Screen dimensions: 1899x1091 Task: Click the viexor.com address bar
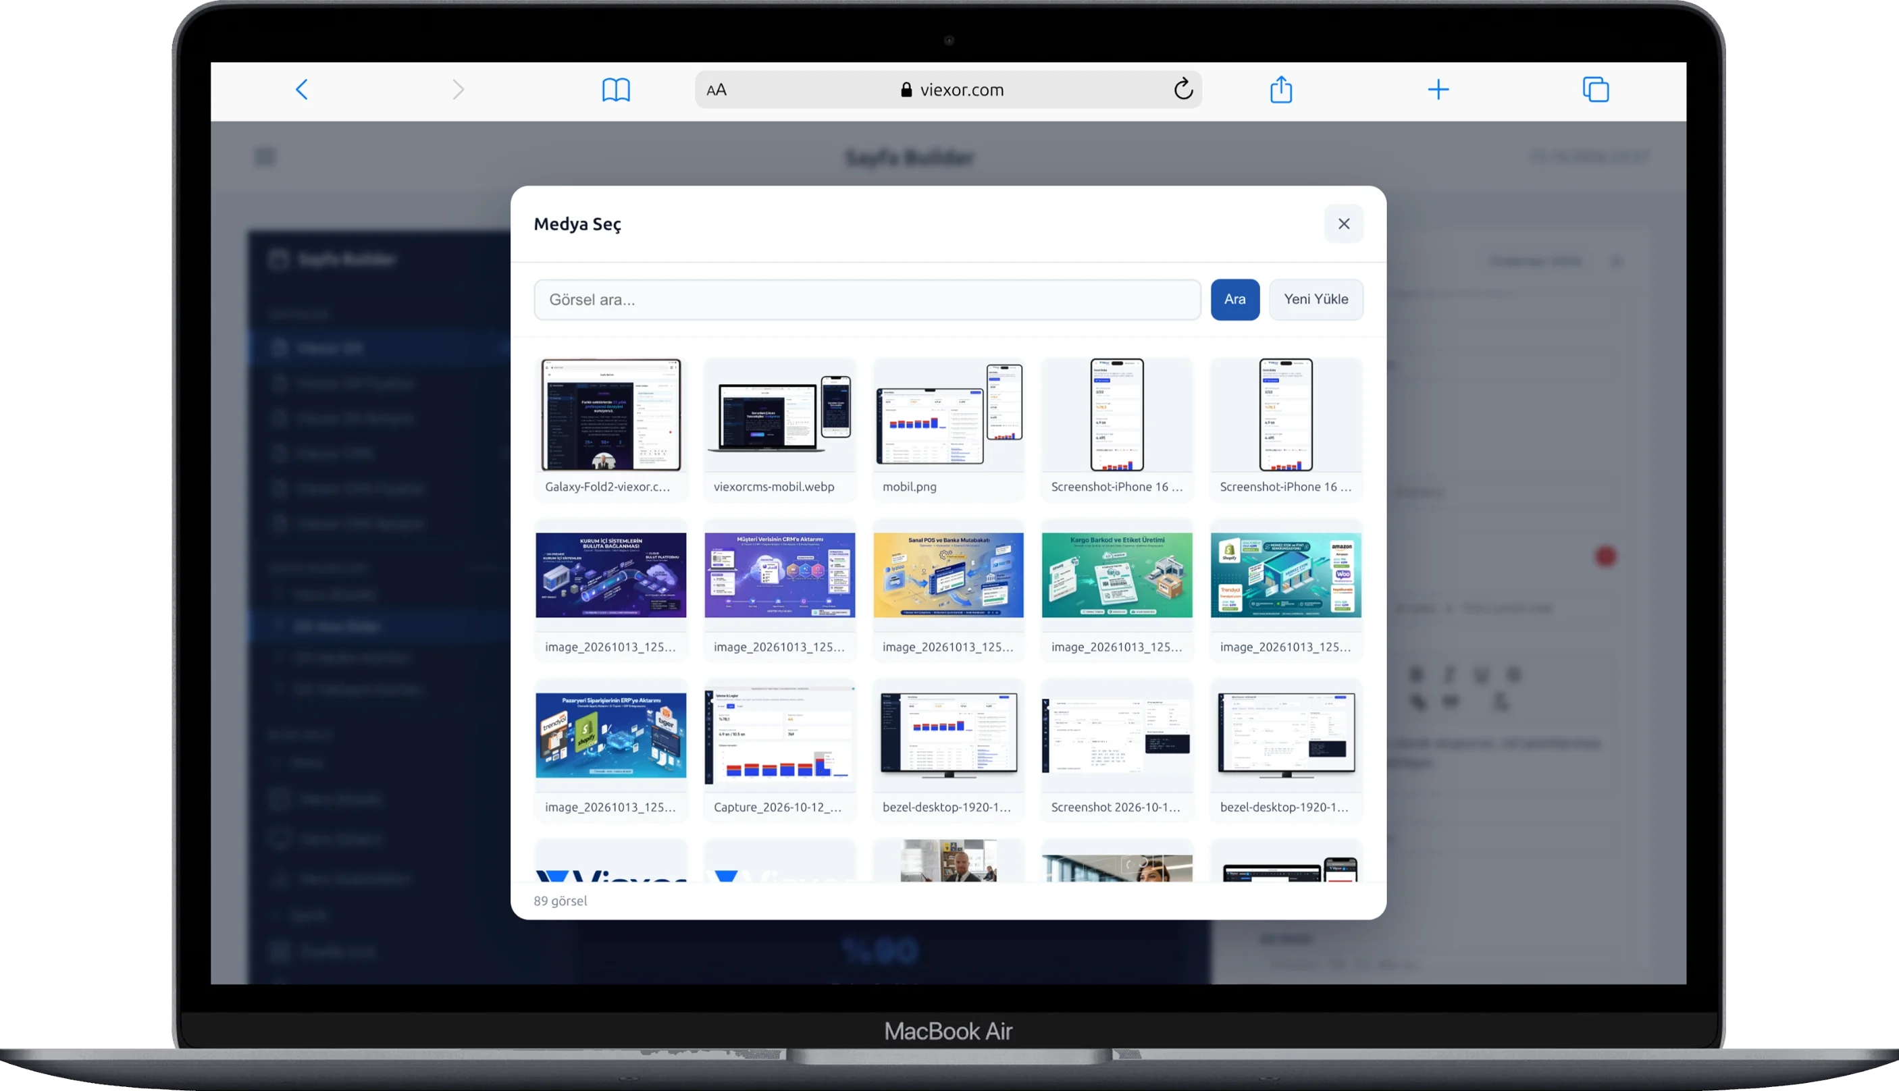(x=948, y=90)
